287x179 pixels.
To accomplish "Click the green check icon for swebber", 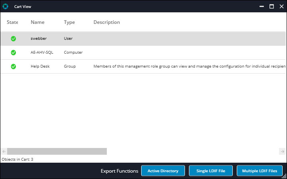I will 14,39.
